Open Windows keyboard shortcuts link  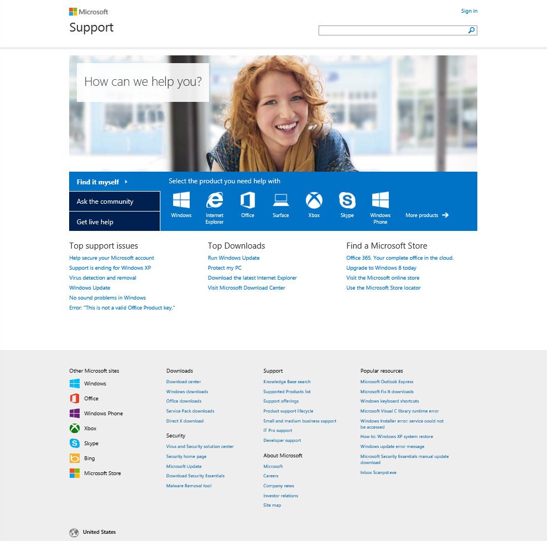390,401
